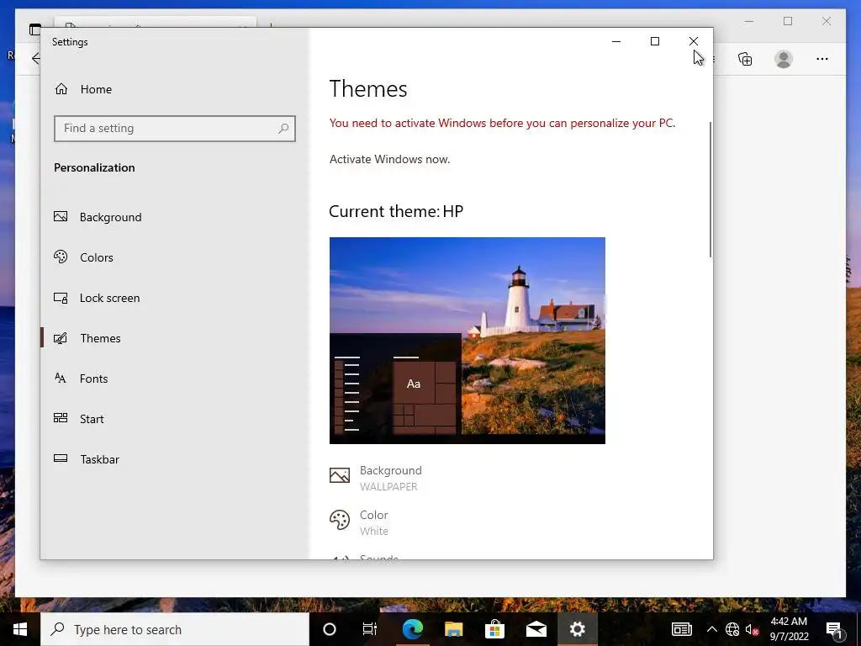Open Task View on the taskbar
The width and height of the screenshot is (861, 646).
(370, 629)
